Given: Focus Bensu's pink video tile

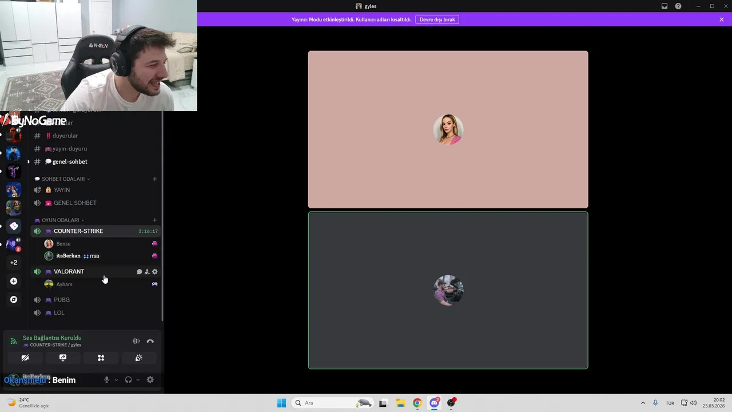Looking at the screenshot, I should tap(448, 129).
